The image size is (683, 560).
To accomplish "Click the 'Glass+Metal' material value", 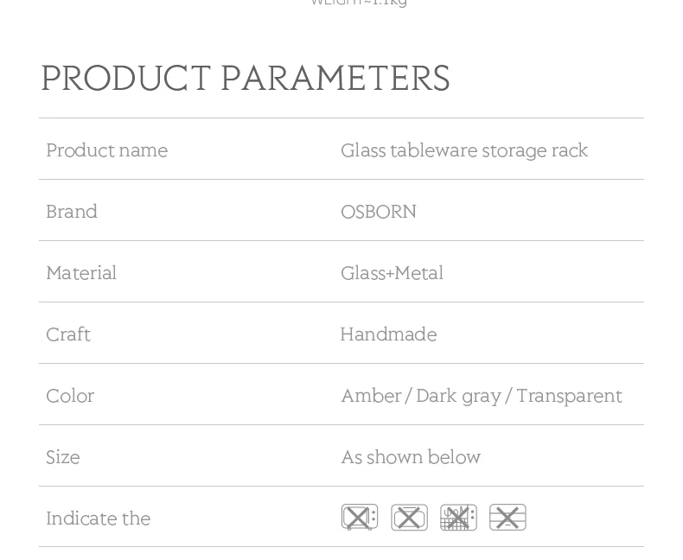I will [392, 273].
